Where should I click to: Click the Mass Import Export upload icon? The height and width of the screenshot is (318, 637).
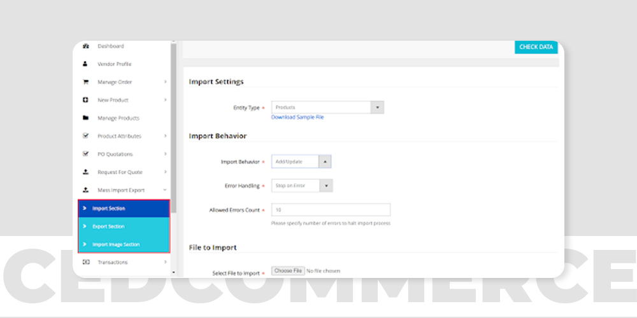85,190
